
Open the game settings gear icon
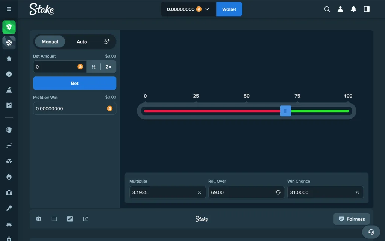[x=39, y=219]
